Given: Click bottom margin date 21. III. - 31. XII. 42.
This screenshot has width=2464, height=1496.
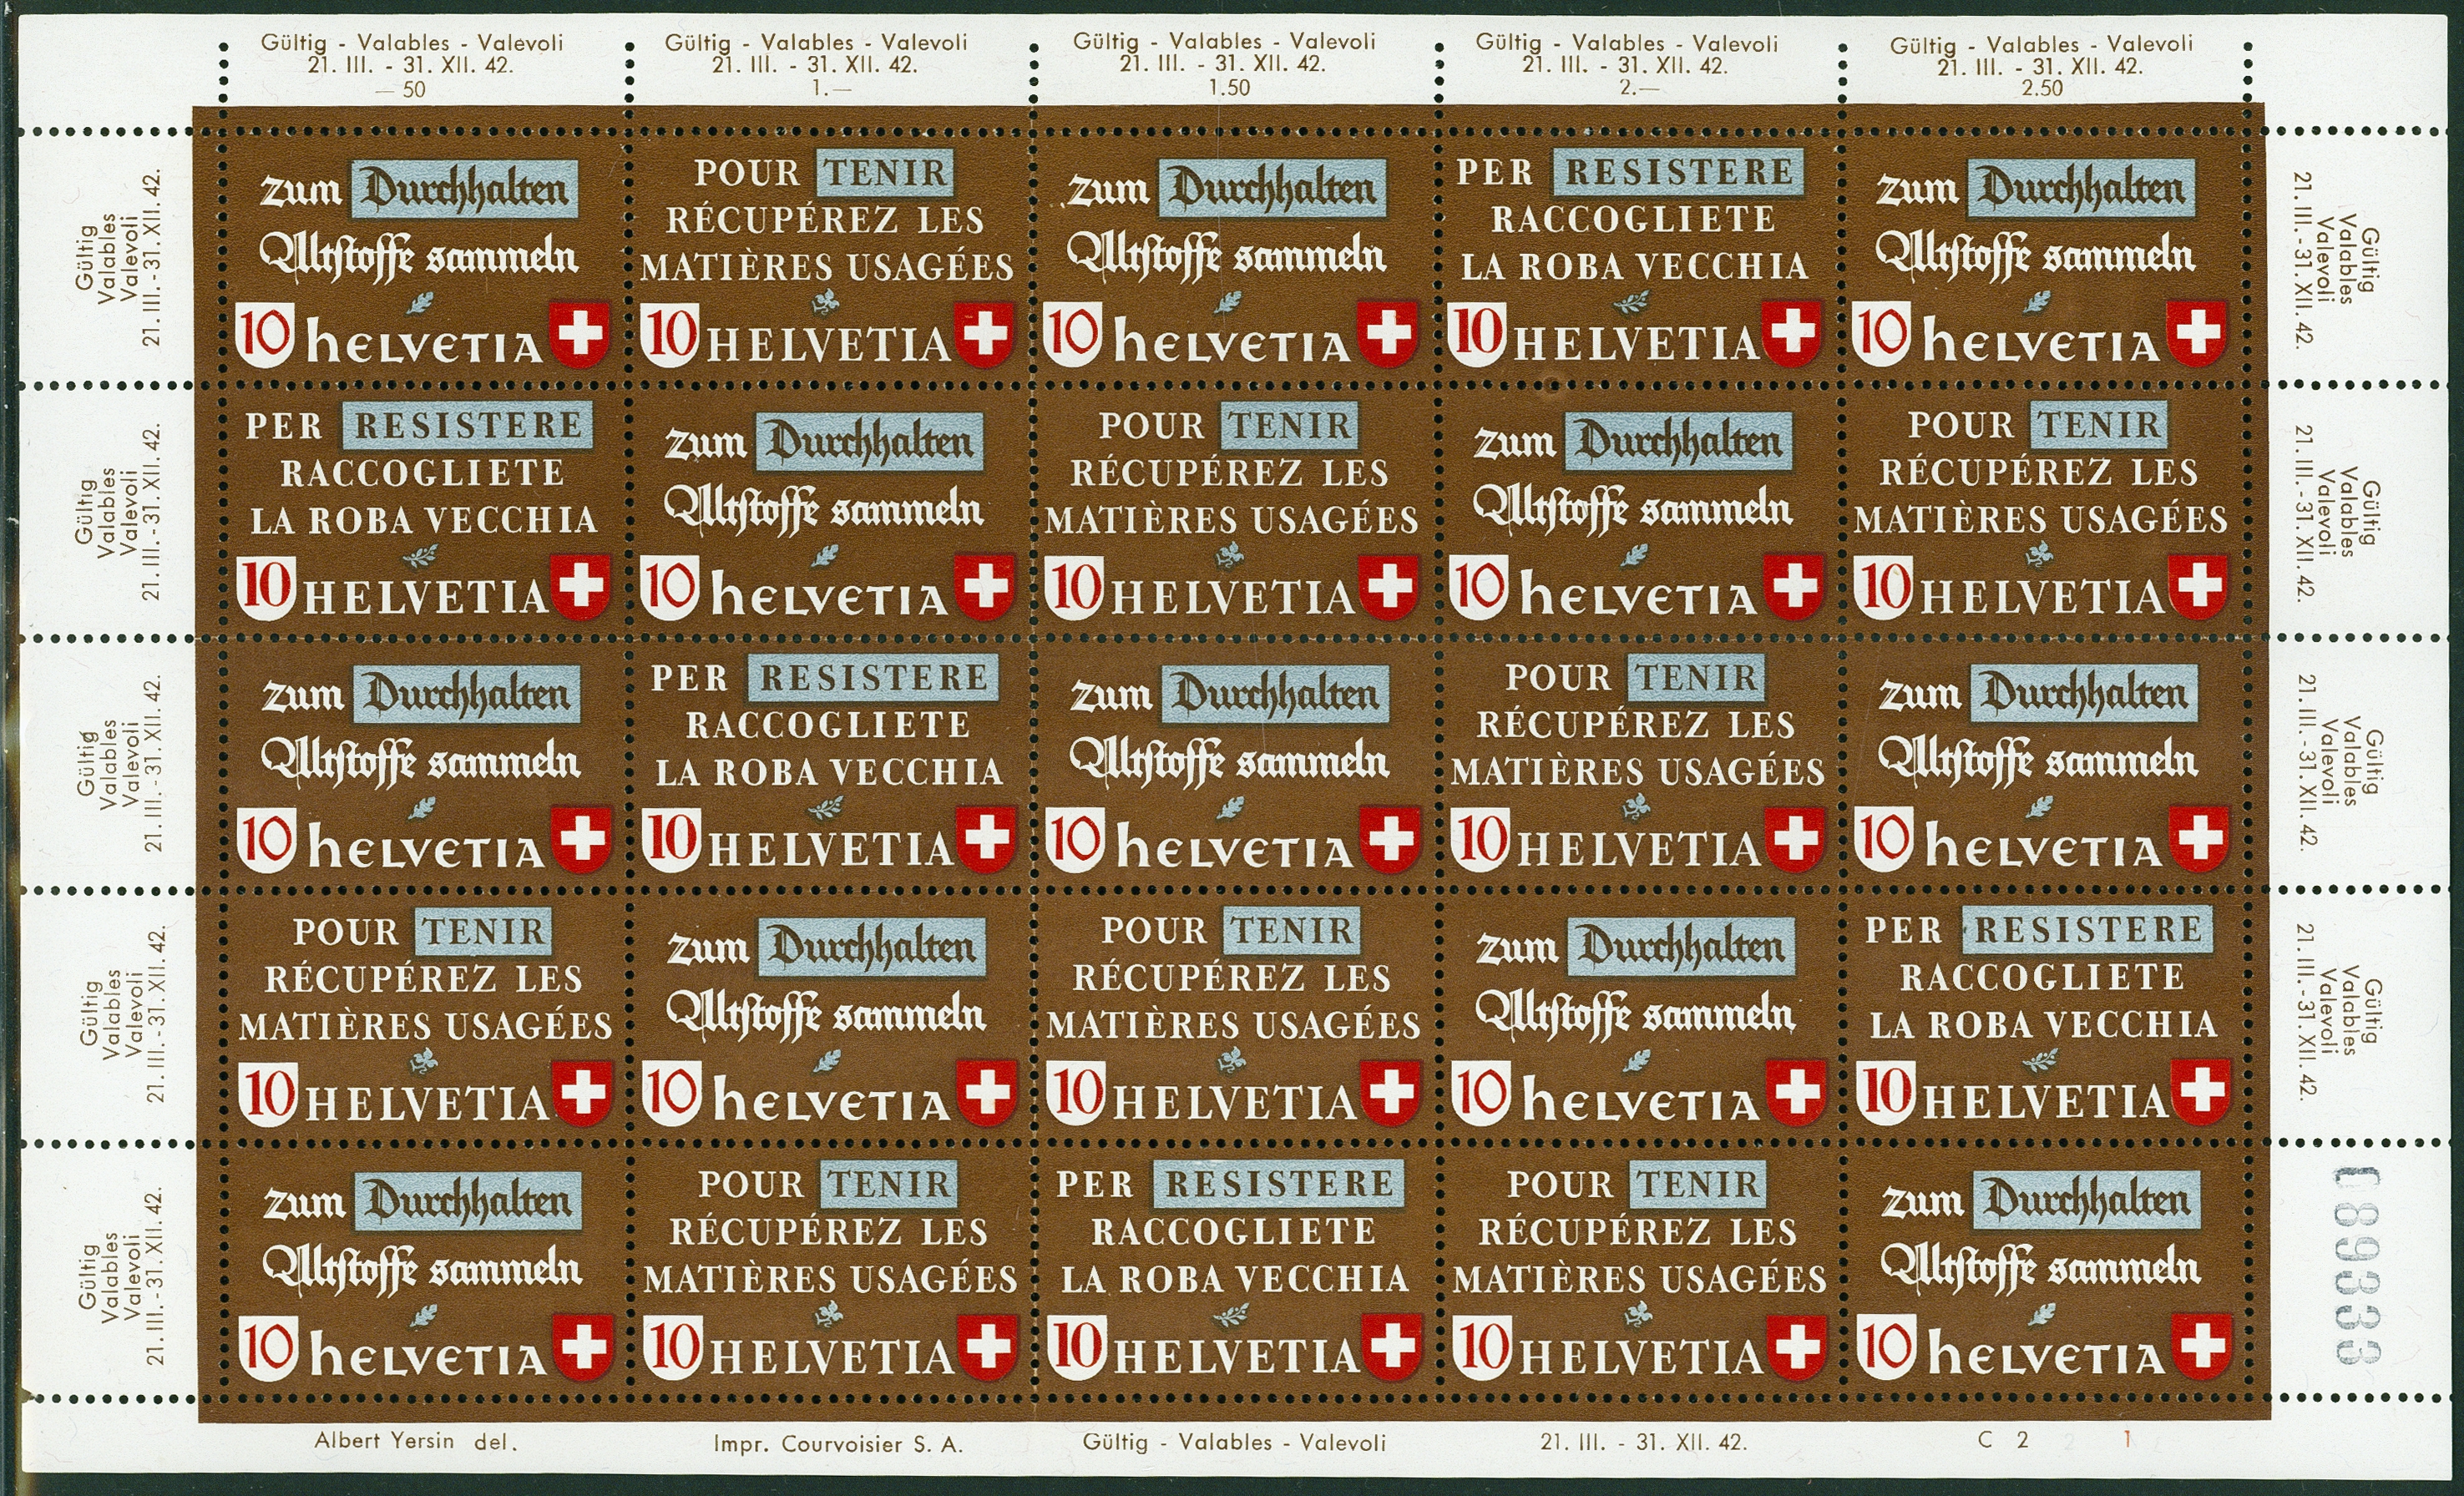Looking at the screenshot, I should tap(1644, 1442).
